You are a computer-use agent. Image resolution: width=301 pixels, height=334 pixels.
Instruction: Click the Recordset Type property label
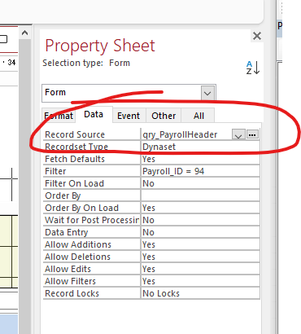point(76,147)
